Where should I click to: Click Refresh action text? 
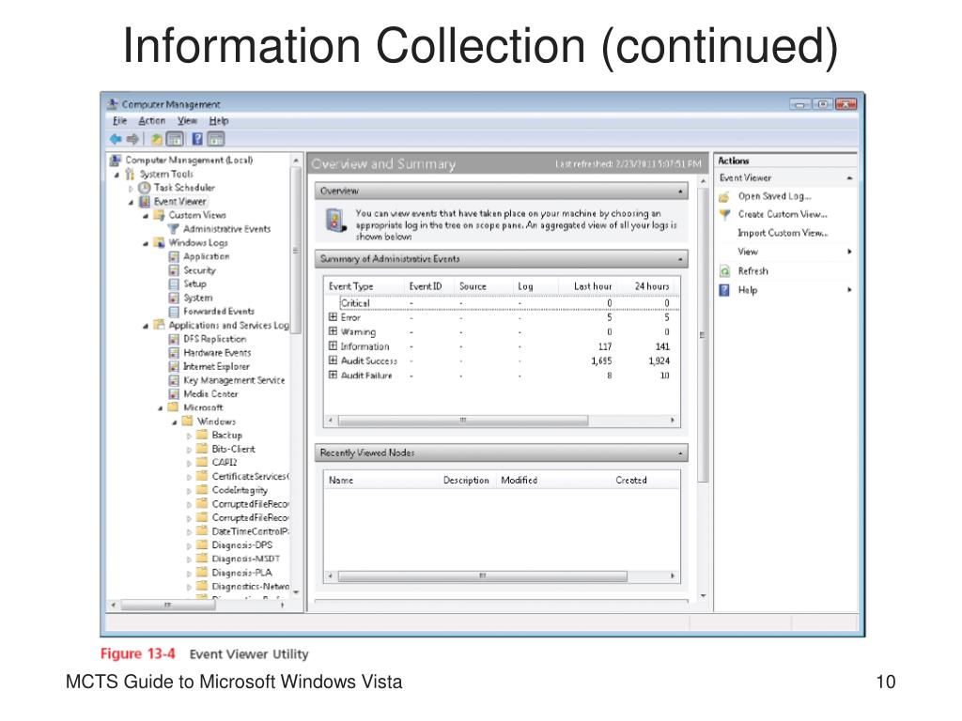[x=753, y=271]
